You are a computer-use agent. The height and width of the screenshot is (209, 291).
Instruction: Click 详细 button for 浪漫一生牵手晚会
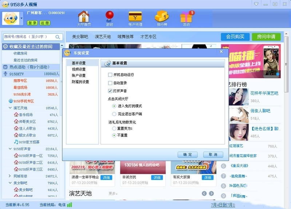pos(106,178)
